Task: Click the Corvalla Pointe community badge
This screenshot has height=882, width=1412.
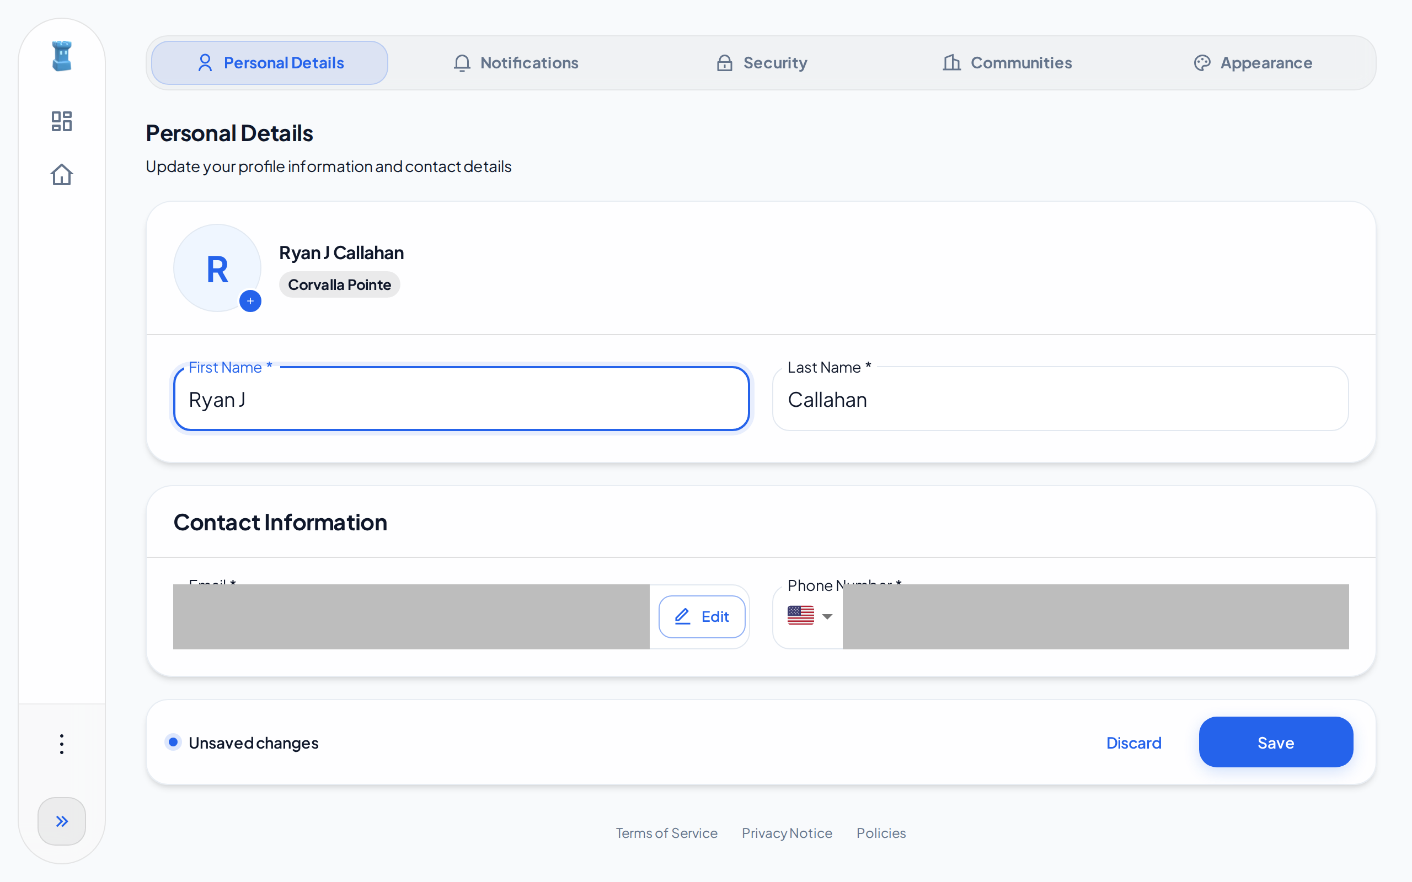Action: [339, 284]
